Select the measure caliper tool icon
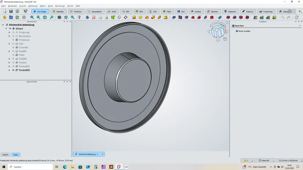Screen dimensions: 303x170 pos(79,17)
